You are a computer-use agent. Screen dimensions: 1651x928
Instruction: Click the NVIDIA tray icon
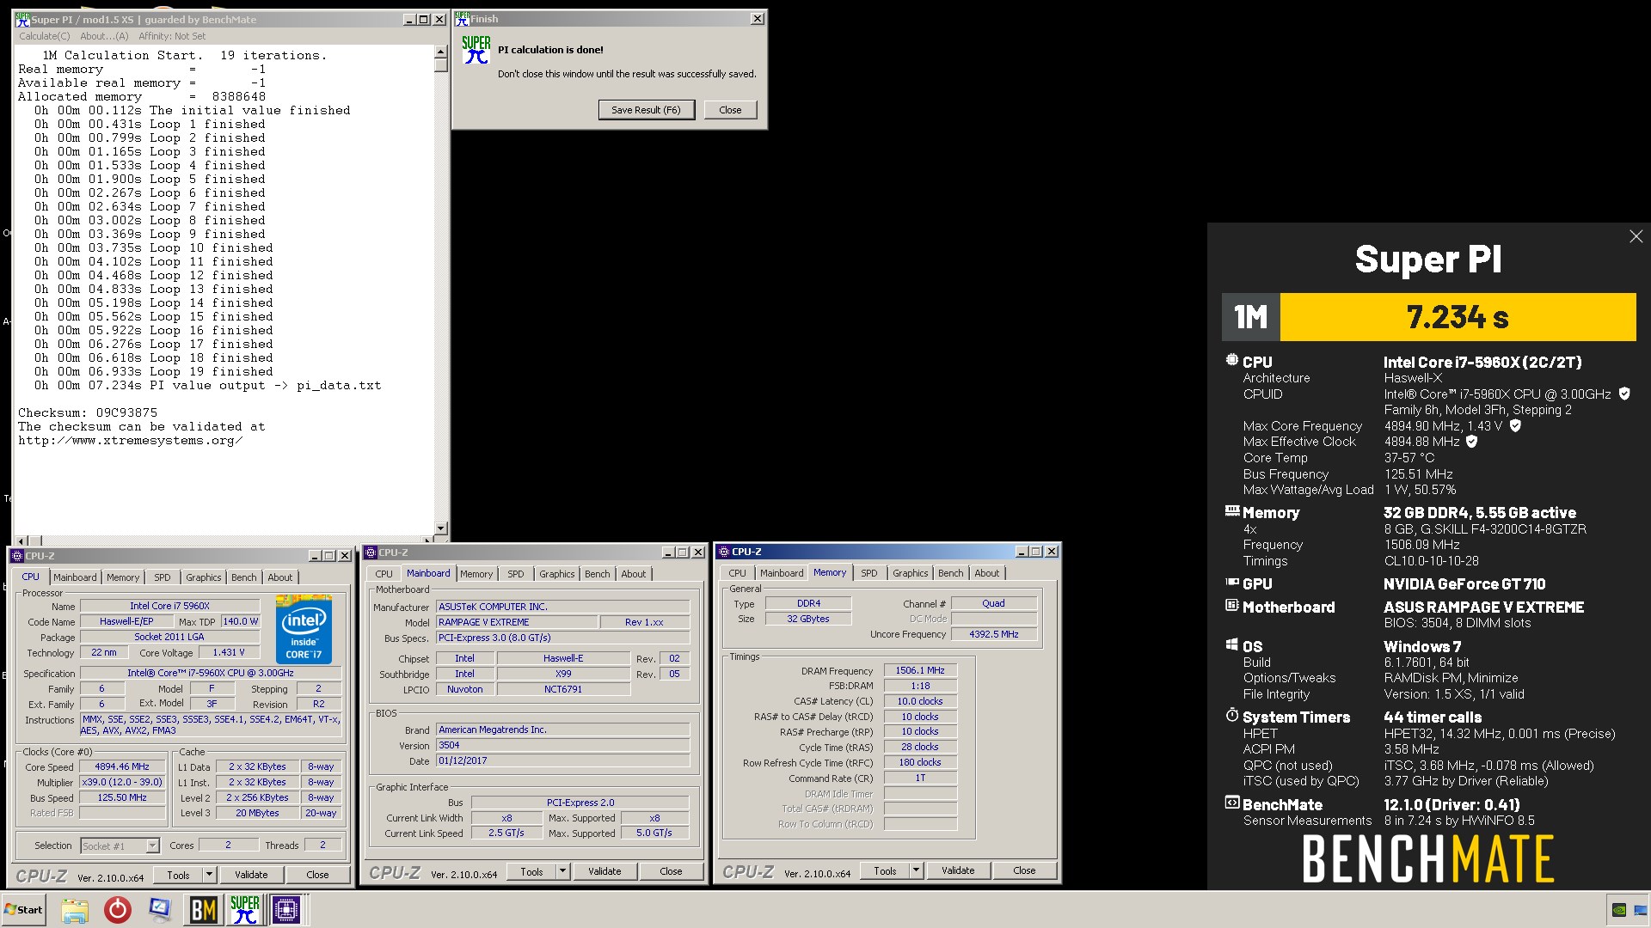[1619, 909]
